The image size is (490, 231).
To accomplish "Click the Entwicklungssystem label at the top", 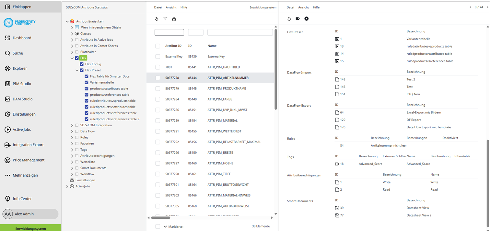I will pos(263,7).
